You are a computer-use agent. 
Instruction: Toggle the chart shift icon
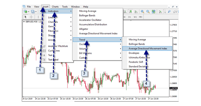[165, 12]
